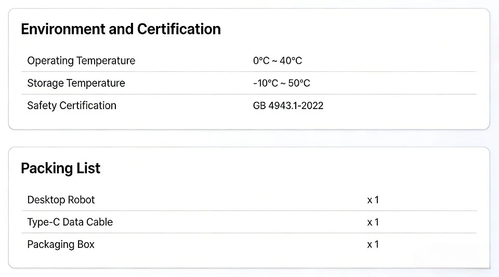Click the 0°C ~ 40°C value
Viewport: 499px width, 277px height.
tap(278, 61)
